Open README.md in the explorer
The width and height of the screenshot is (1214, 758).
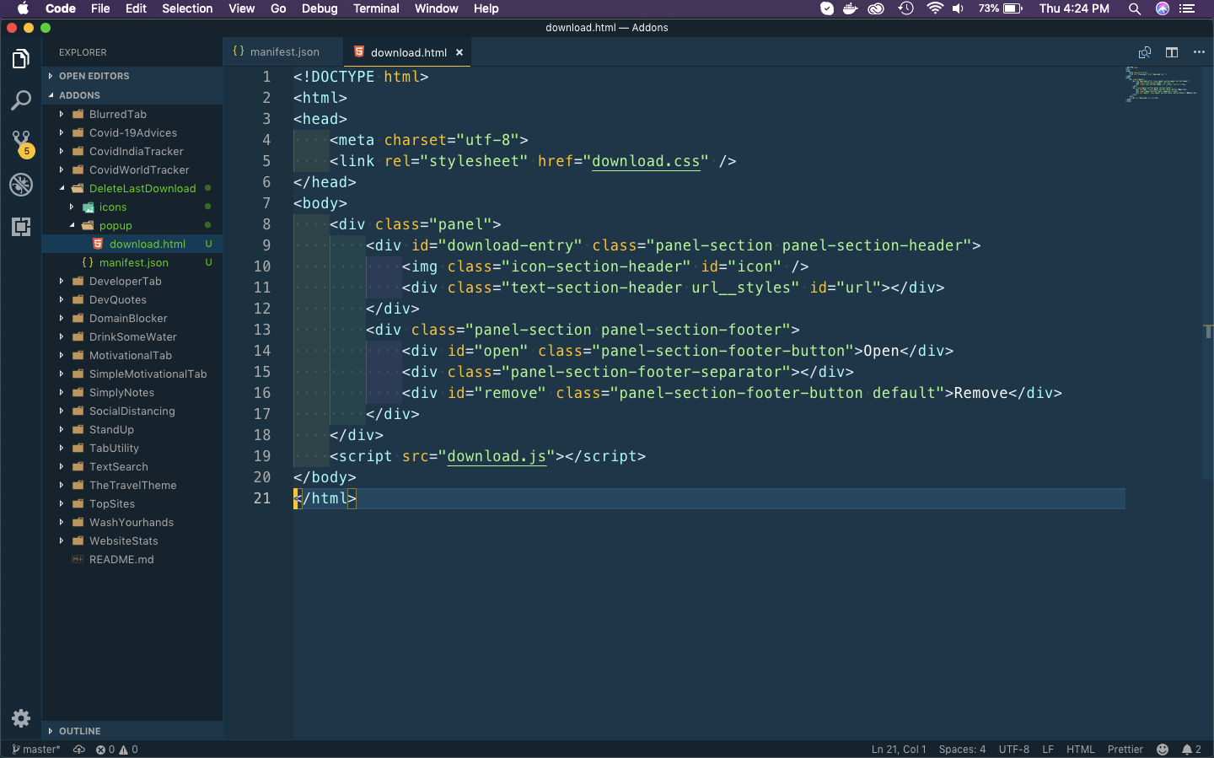click(132, 559)
